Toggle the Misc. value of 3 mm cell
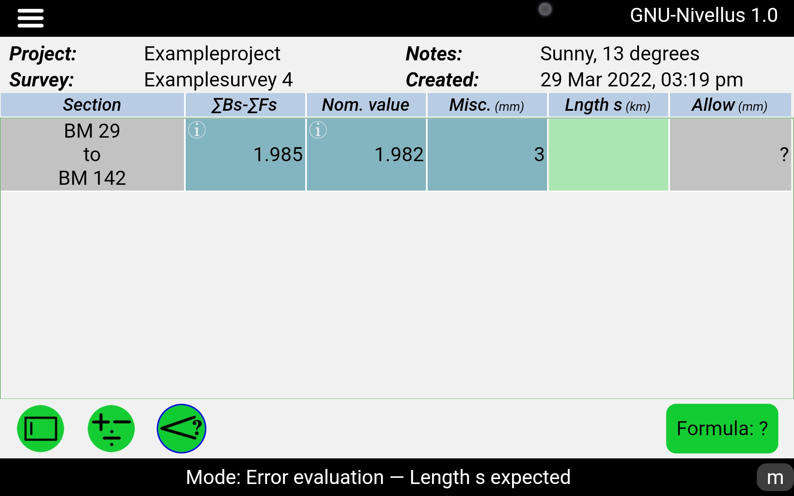Image resolution: width=794 pixels, height=496 pixels. [487, 154]
